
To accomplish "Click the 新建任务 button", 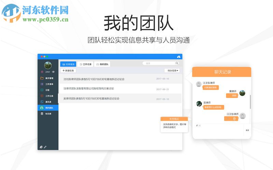I will (68, 71).
